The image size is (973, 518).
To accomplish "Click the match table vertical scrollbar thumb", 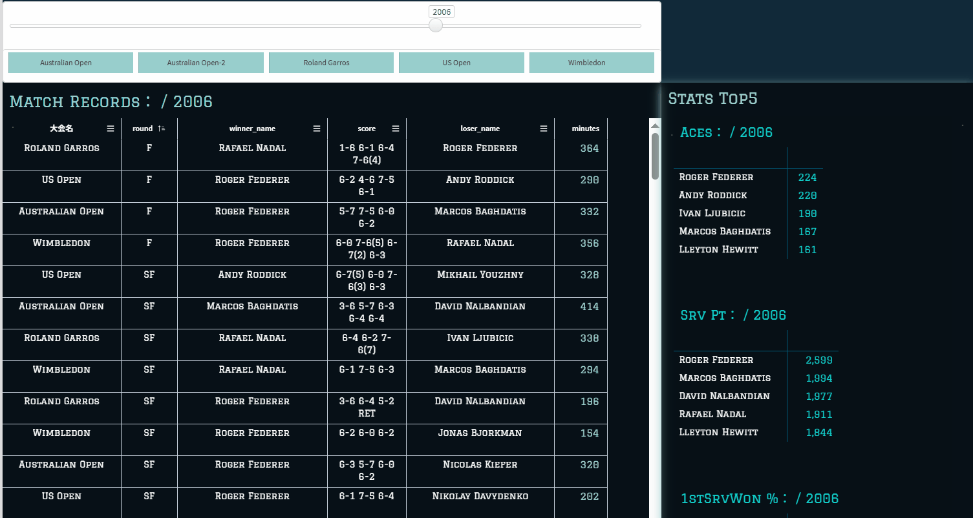I will tap(655, 156).
